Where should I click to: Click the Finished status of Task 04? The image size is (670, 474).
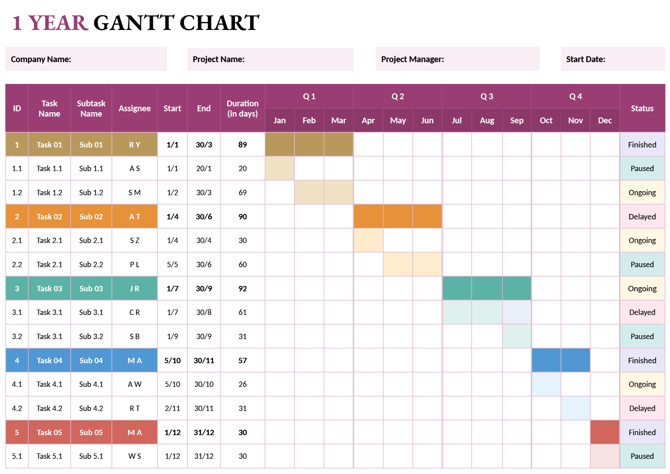[x=642, y=361]
